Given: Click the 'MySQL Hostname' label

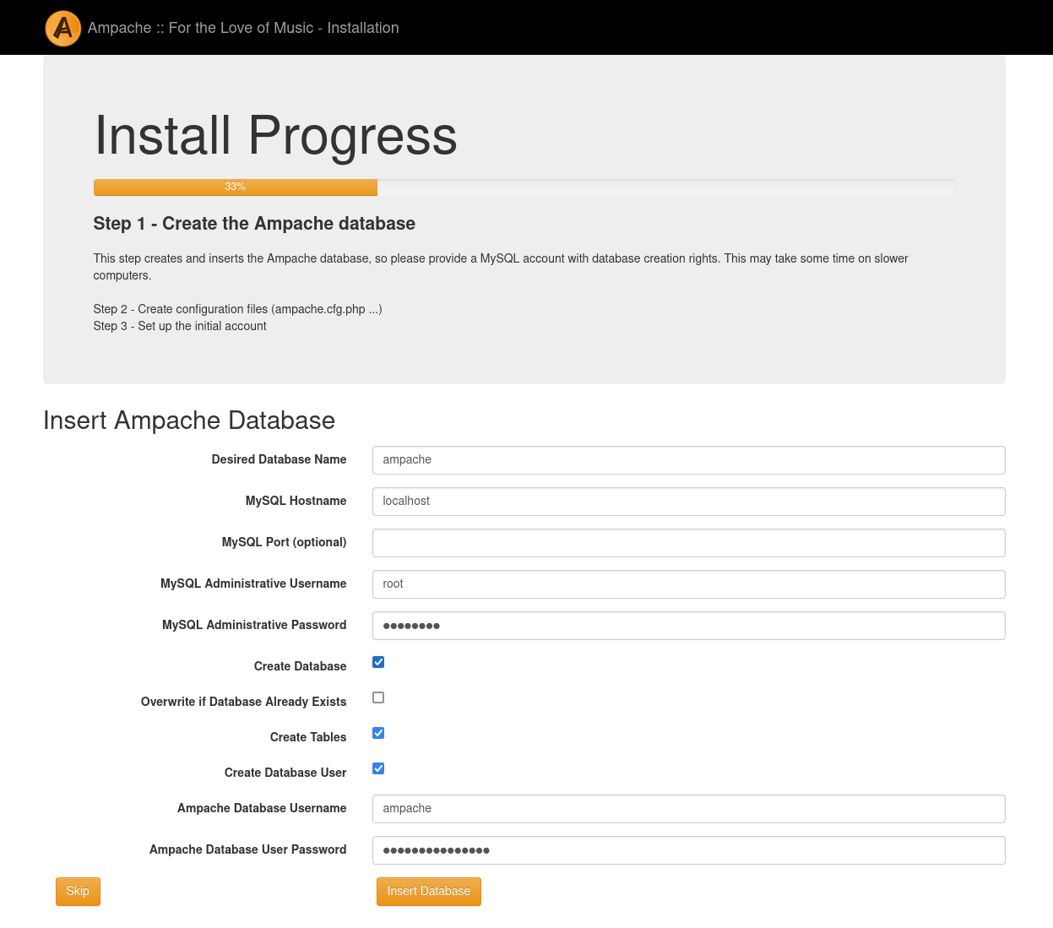Looking at the screenshot, I should click(x=296, y=501).
